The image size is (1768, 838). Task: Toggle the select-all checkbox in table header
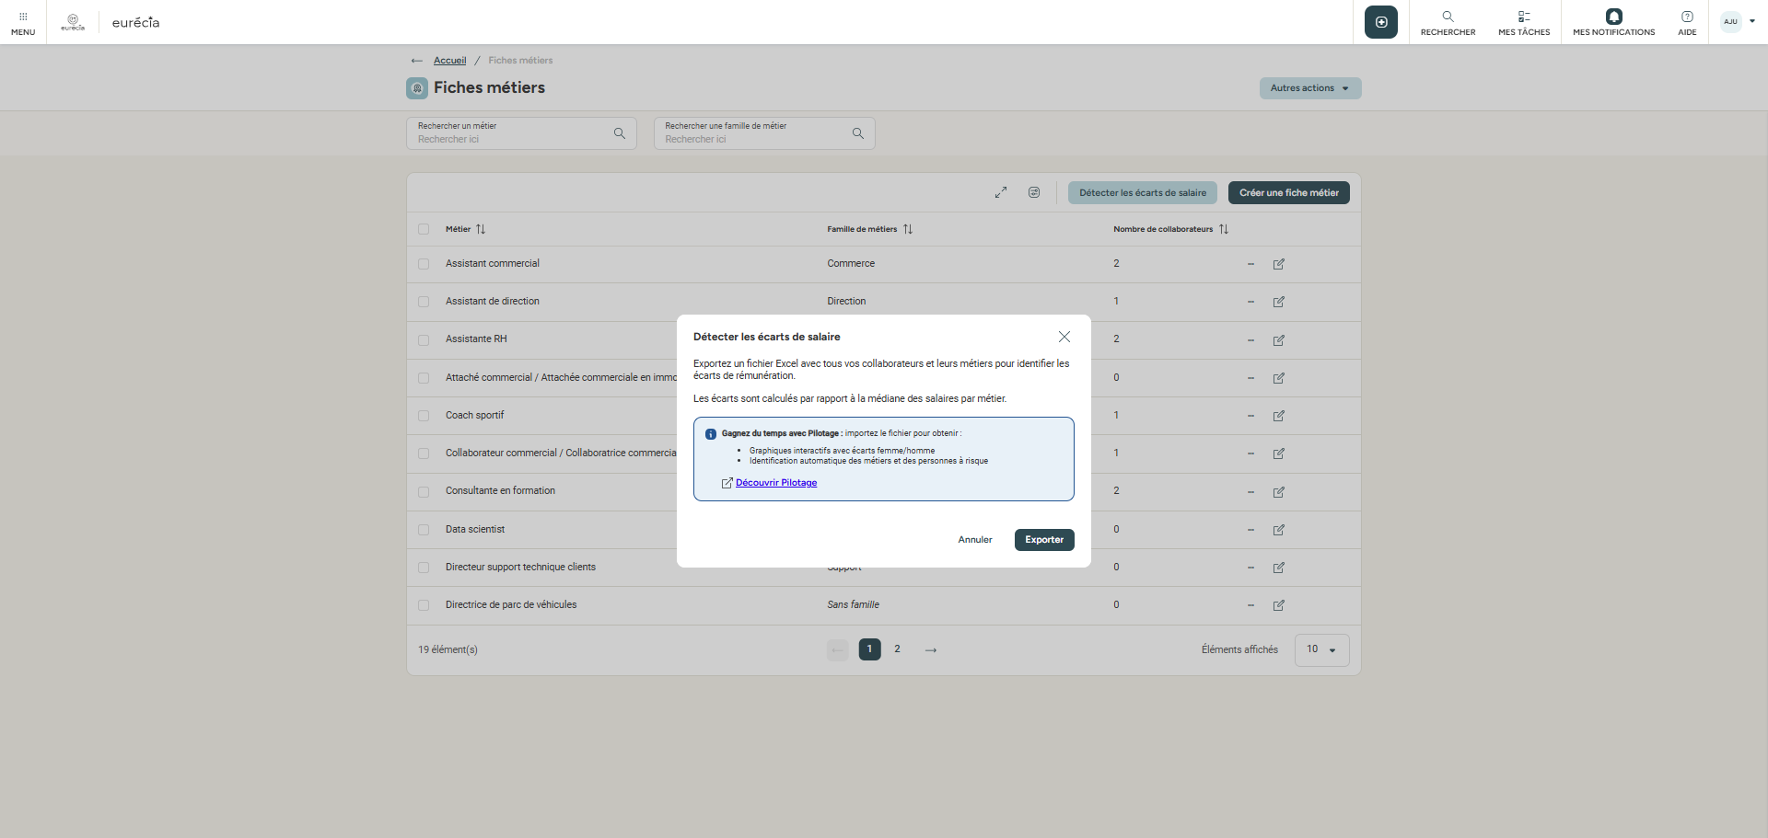[x=424, y=229]
